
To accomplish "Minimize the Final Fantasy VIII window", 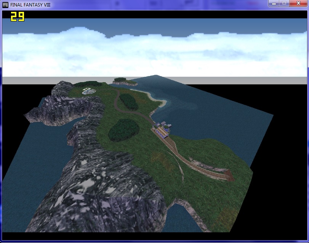I will [x=274, y=3].
